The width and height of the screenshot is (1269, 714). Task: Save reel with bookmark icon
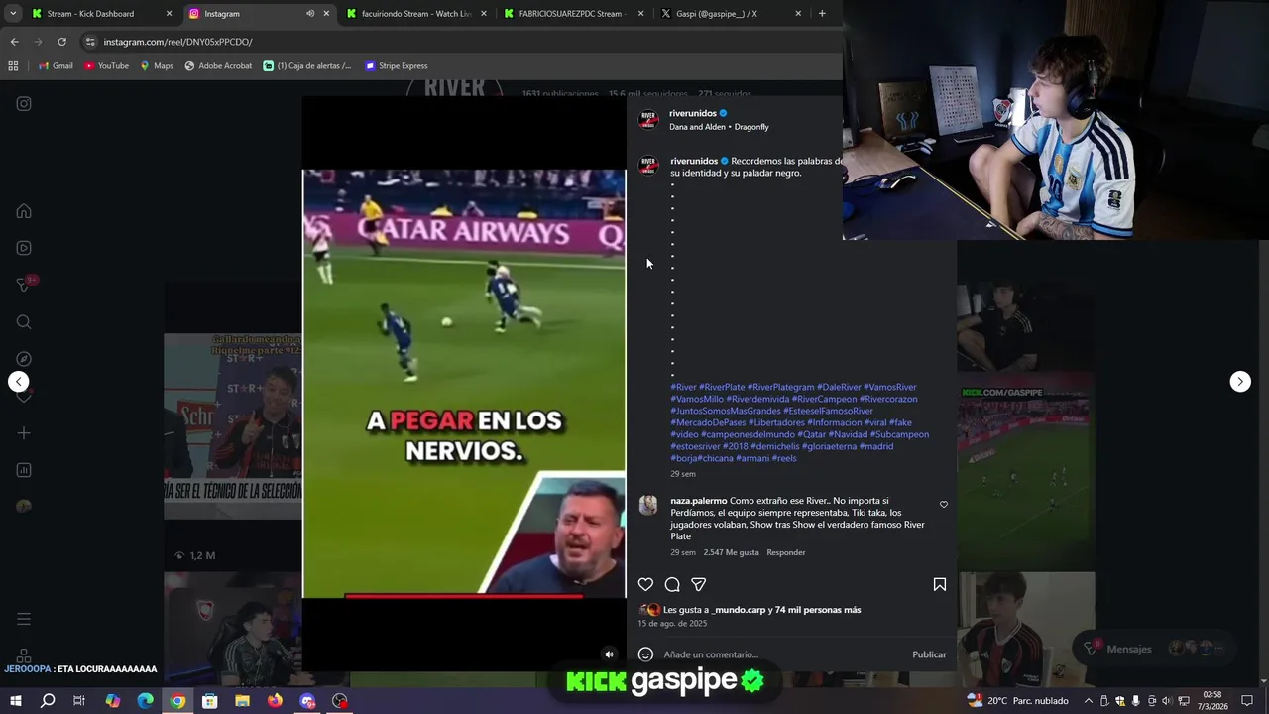click(940, 585)
